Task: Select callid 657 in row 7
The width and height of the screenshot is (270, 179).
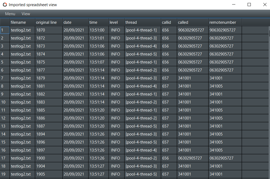Action: [x=169, y=78]
